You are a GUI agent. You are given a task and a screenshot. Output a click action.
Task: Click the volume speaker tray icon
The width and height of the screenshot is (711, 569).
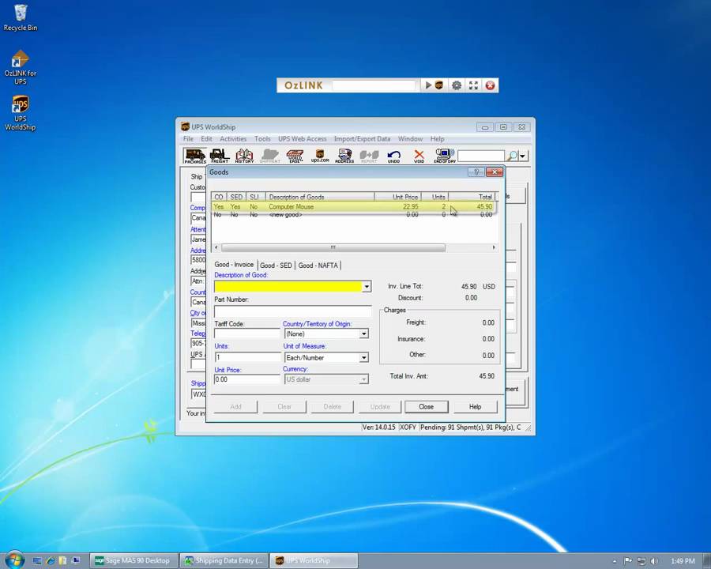tap(654, 561)
